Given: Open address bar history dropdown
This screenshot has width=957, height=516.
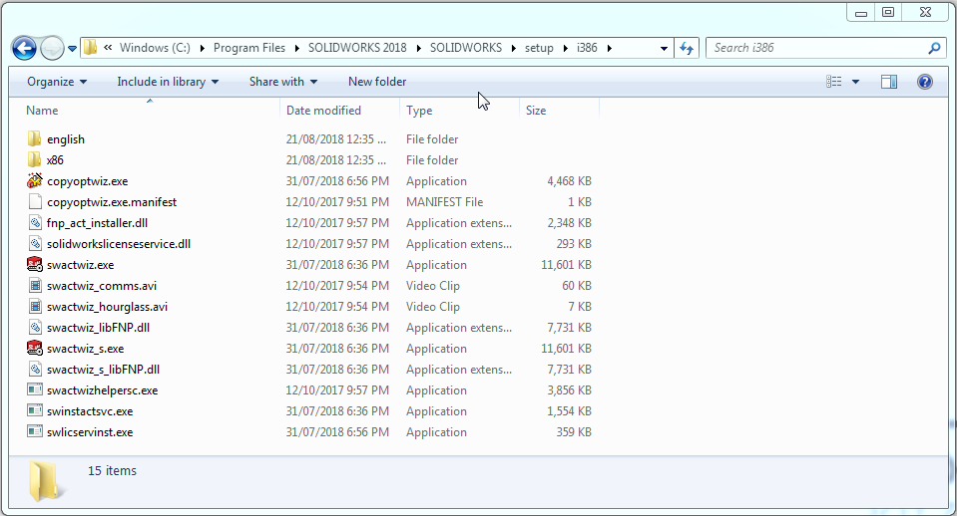Looking at the screenshot, I should [x=664, y=48].
